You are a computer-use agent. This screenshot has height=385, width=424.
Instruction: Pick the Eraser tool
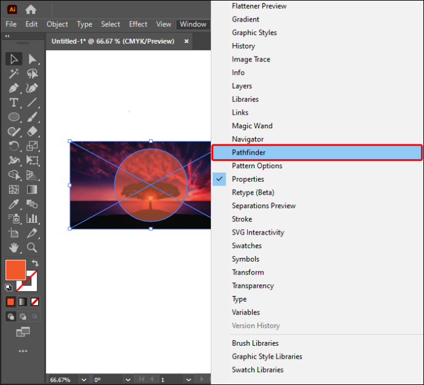(32, 131)
